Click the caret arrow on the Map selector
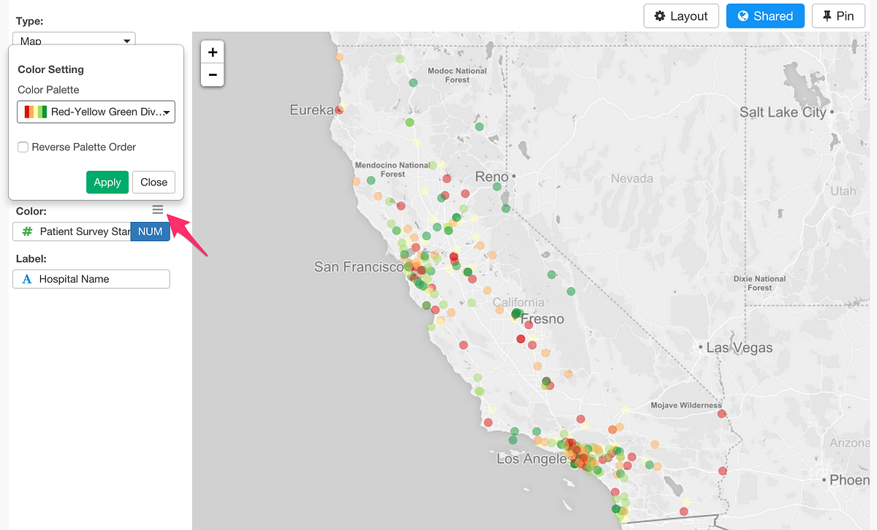Image resolution: width=877 pixels, height=530 pixels. [x=129, y=40]
